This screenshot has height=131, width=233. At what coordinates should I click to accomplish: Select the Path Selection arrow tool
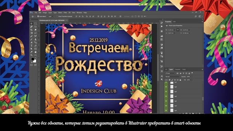click(x=31, y=49)
